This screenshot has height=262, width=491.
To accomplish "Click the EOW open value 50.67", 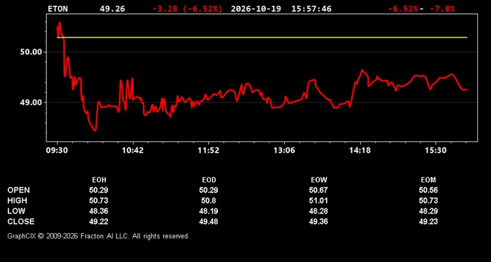I will pos(318,190).
